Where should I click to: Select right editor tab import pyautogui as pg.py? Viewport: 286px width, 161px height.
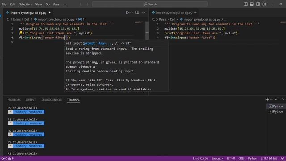tap(174, 13)
